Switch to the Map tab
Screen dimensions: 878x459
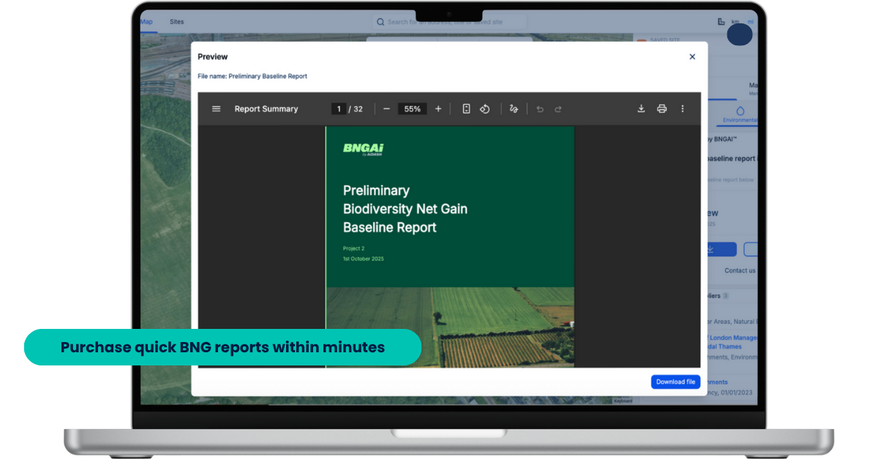click(146, 22)
